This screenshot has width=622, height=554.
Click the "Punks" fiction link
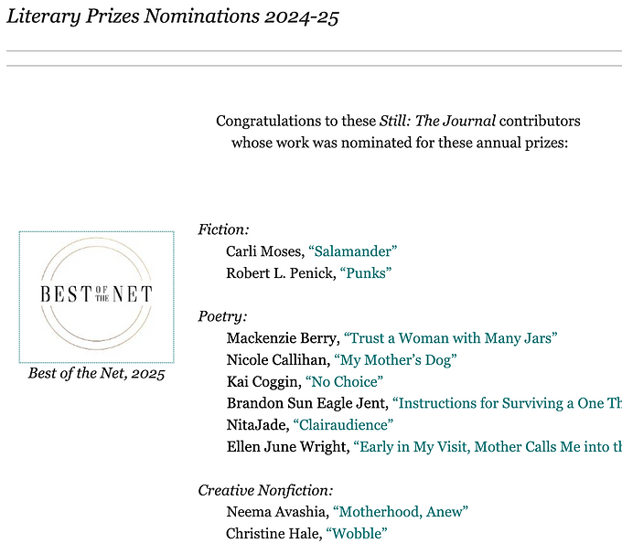pyautogui.click(x=366, y=273)
